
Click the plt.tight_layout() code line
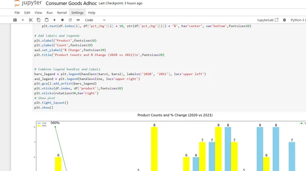click(x=51, y=102)
